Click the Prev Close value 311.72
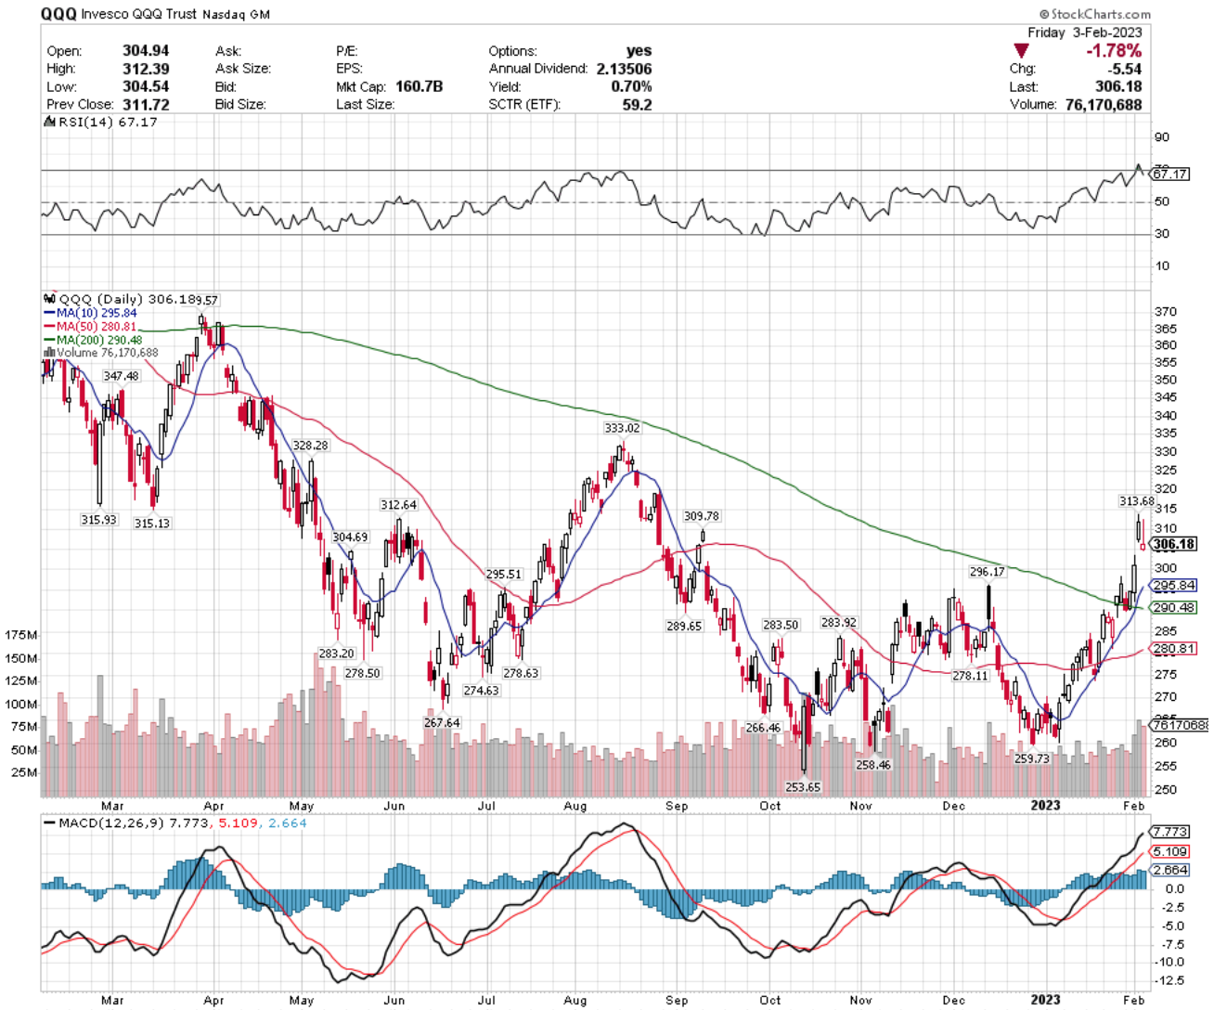 [x=146, y=104]
